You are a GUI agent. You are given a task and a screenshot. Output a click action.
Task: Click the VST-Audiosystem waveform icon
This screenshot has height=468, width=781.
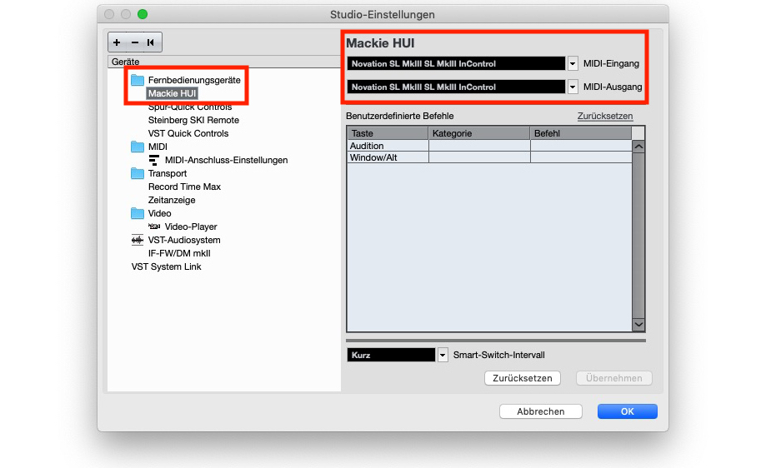pos(137,240)
